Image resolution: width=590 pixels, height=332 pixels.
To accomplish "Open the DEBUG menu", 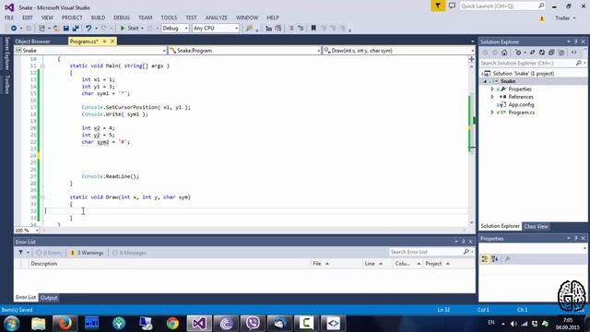I will click(x=122, y=18).
